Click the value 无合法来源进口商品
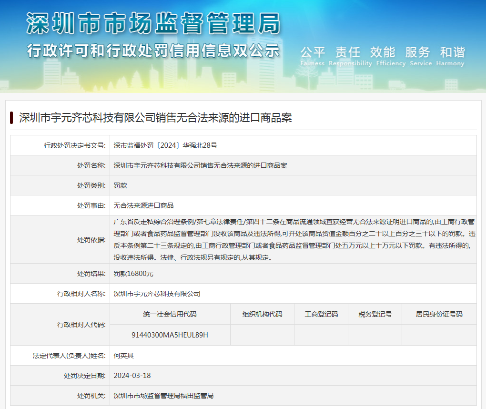Viewport: 486px width, 409px height. coord(143,205)
